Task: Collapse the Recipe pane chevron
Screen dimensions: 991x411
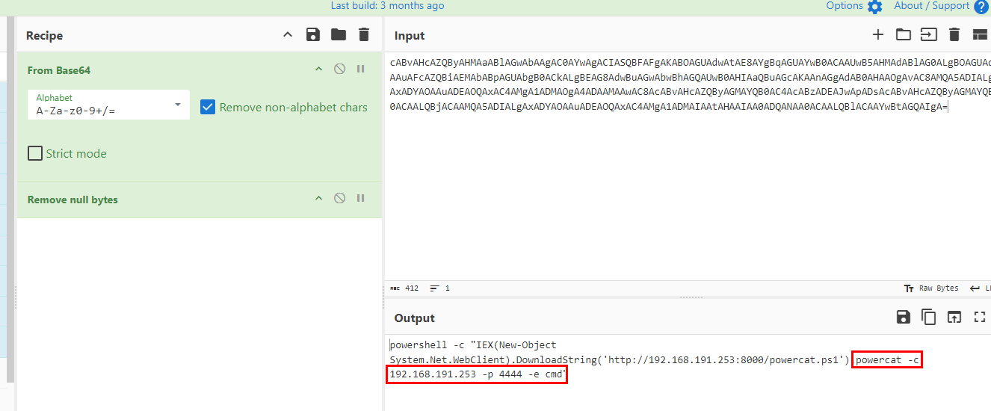Action: [288, 34]
